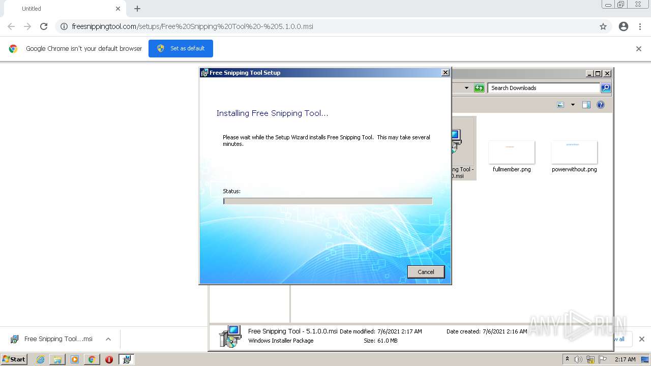This screenshot has height=366, width=651.
Task: Click the Date modified text in details pane
Action: [x=381, y=331]
